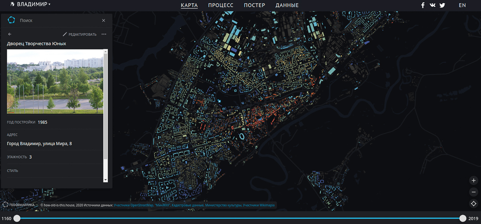Open the Facebook share icon
The height and width of the screenshot is (224, 481).
coord(422,5)
